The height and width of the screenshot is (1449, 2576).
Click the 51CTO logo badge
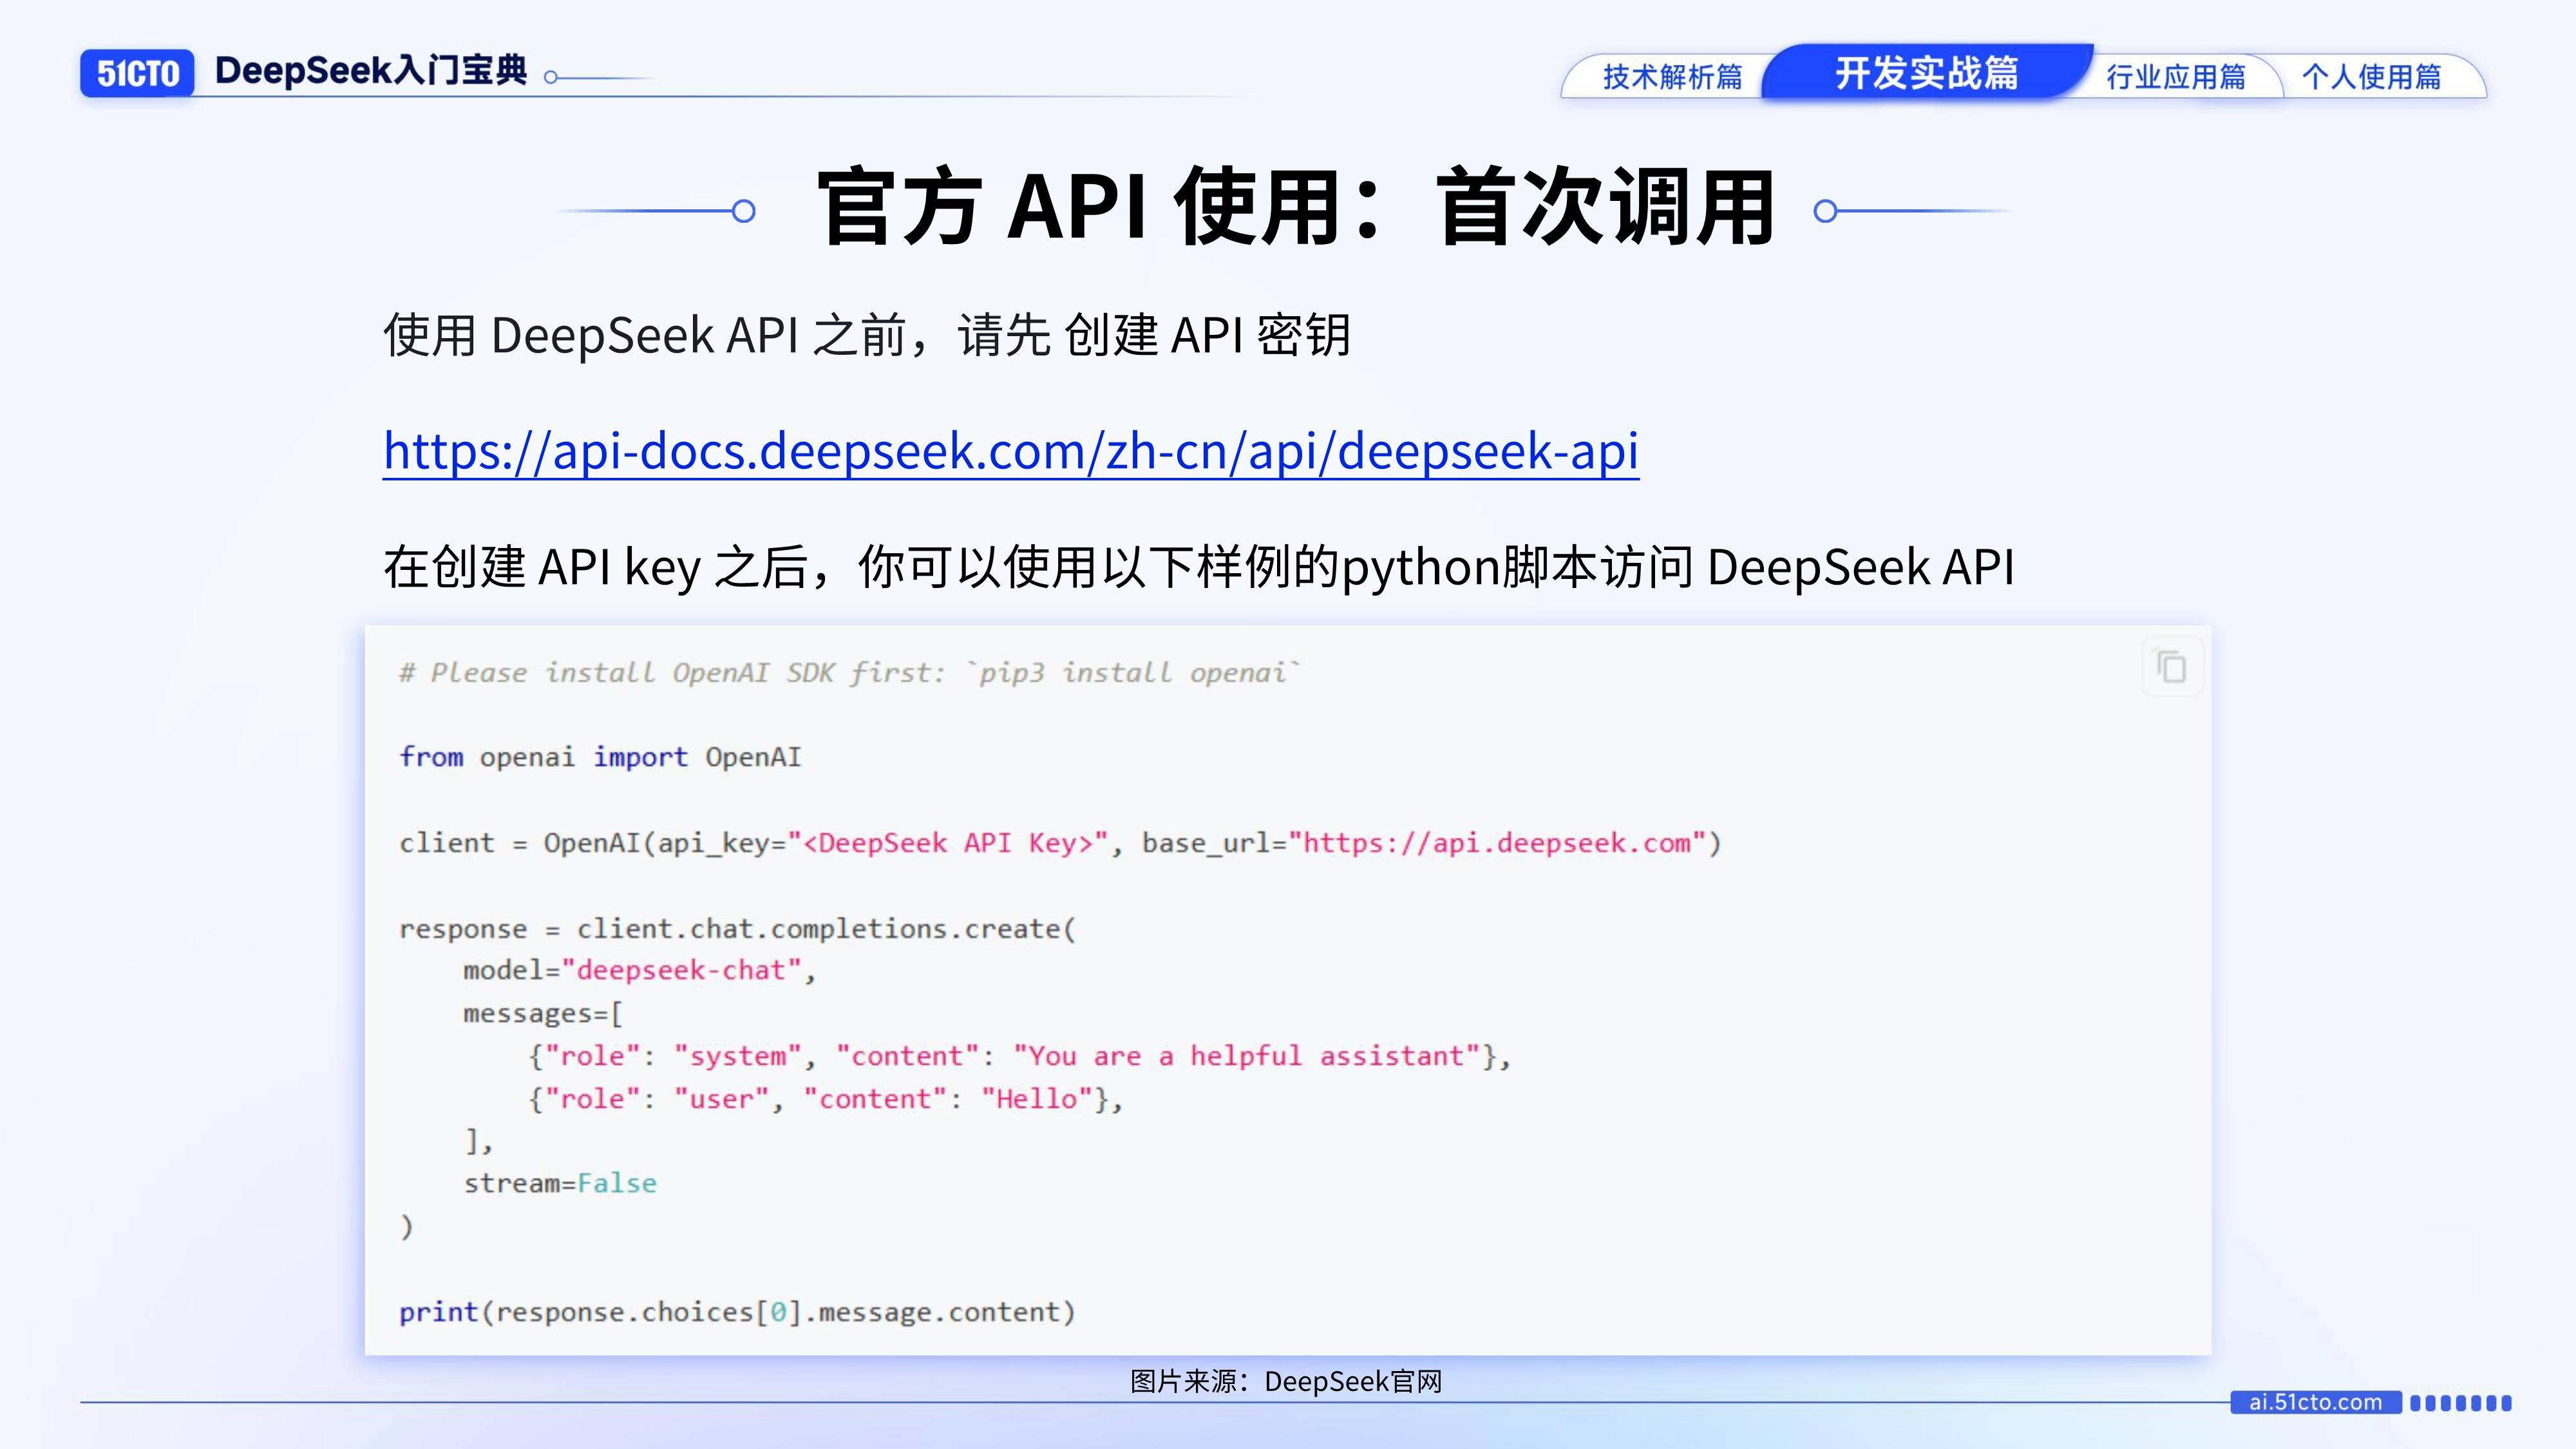[137, 73]
